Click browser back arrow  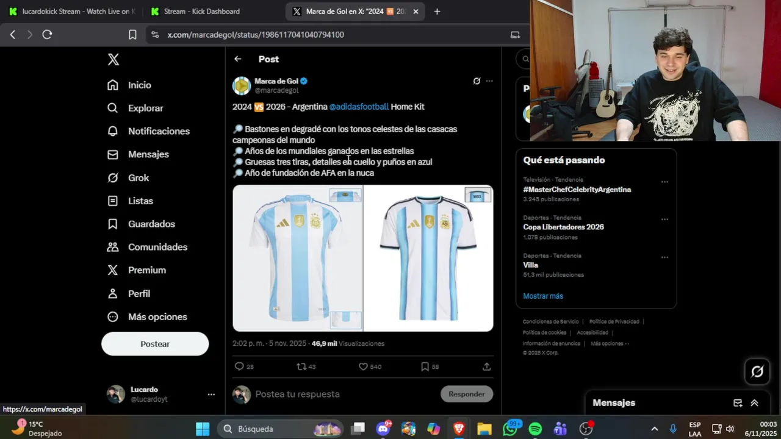tap(13, 35)
